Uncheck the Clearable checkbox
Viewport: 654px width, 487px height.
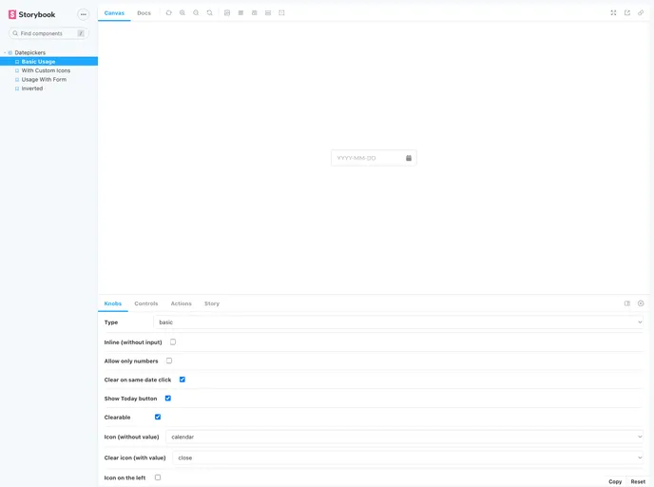[x=158, y=417]
